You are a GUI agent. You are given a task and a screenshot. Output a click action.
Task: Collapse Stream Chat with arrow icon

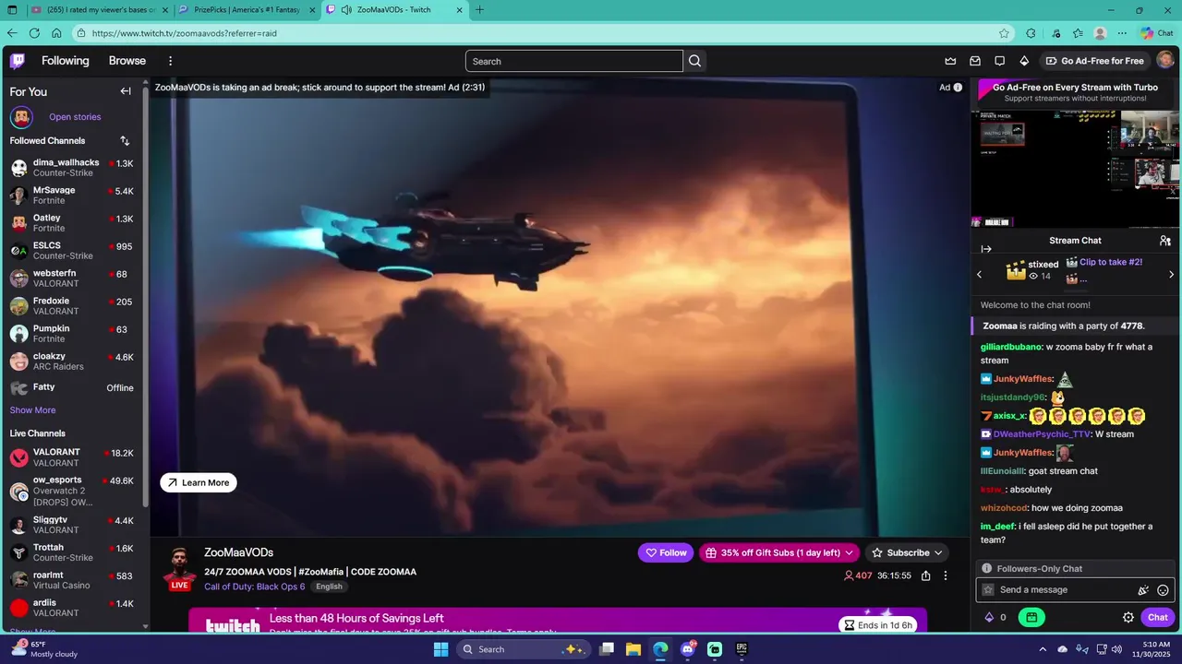[x=986, y=249]
